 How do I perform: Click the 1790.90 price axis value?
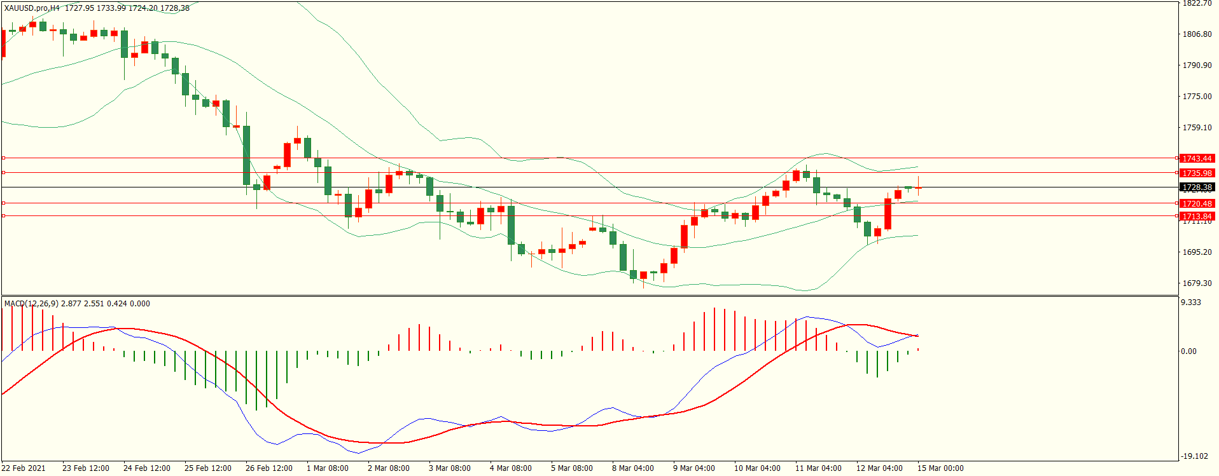click(x=1197, y=65)
